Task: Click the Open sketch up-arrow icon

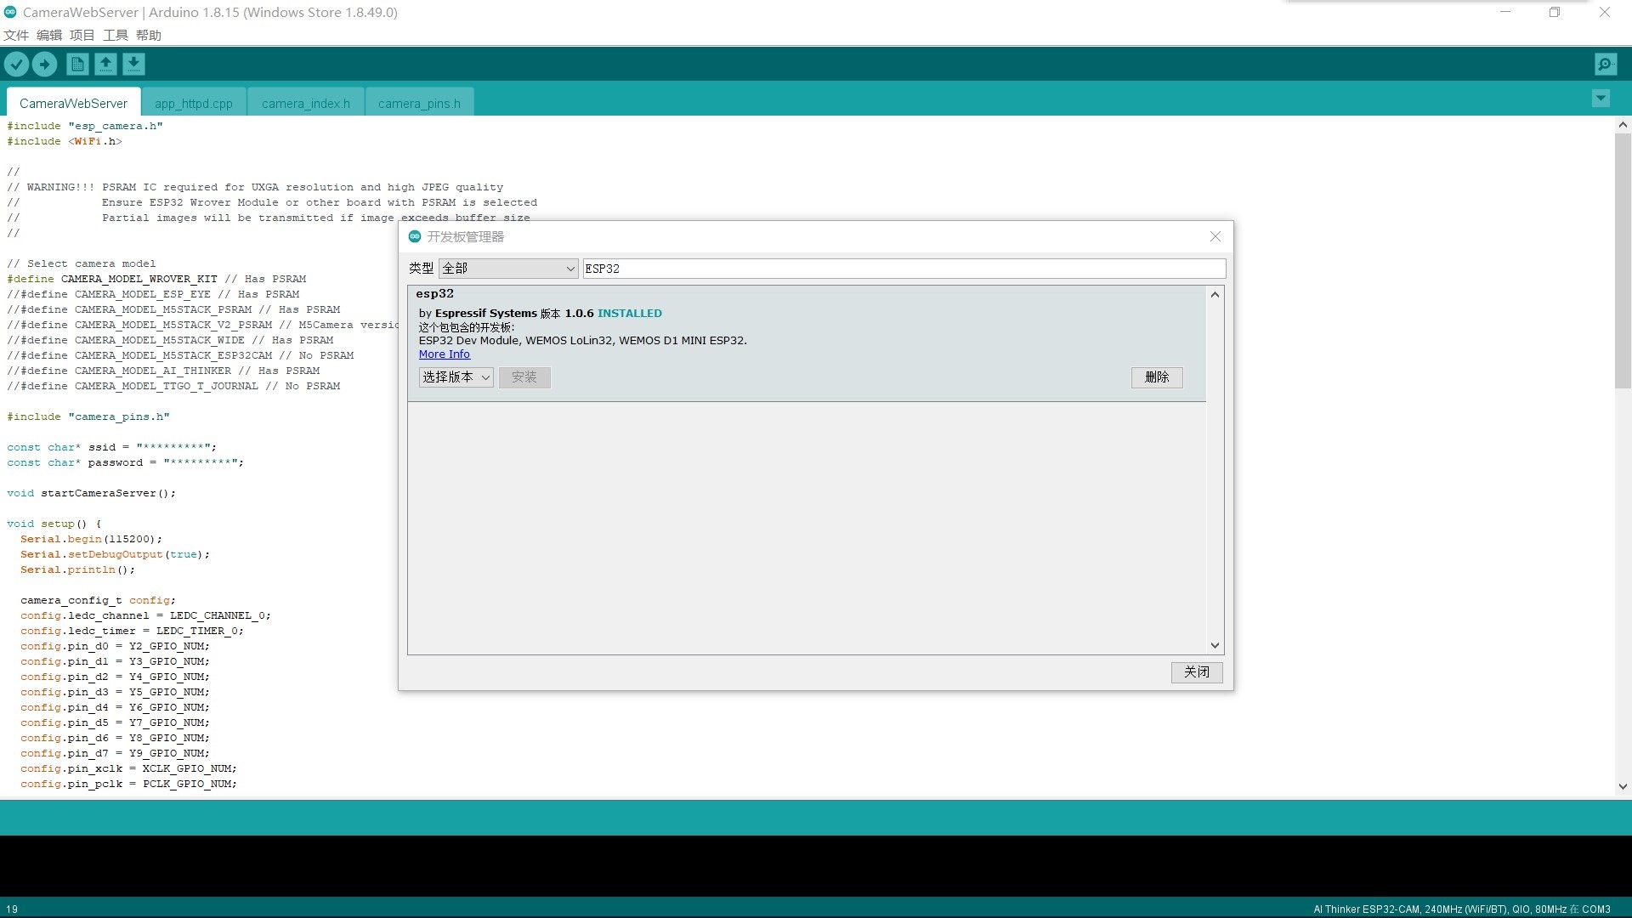Action: coord(105,64)
